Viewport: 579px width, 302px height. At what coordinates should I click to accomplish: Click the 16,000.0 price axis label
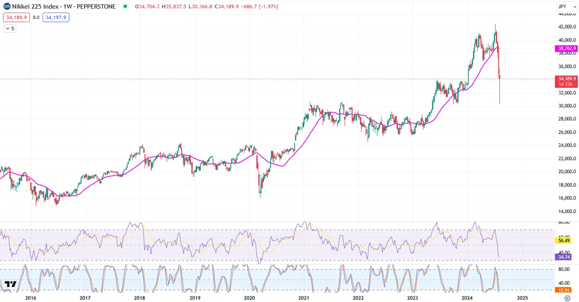[x=567, y=198]
